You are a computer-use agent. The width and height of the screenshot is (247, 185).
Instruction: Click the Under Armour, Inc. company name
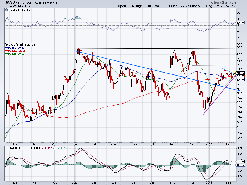[25, 2]
